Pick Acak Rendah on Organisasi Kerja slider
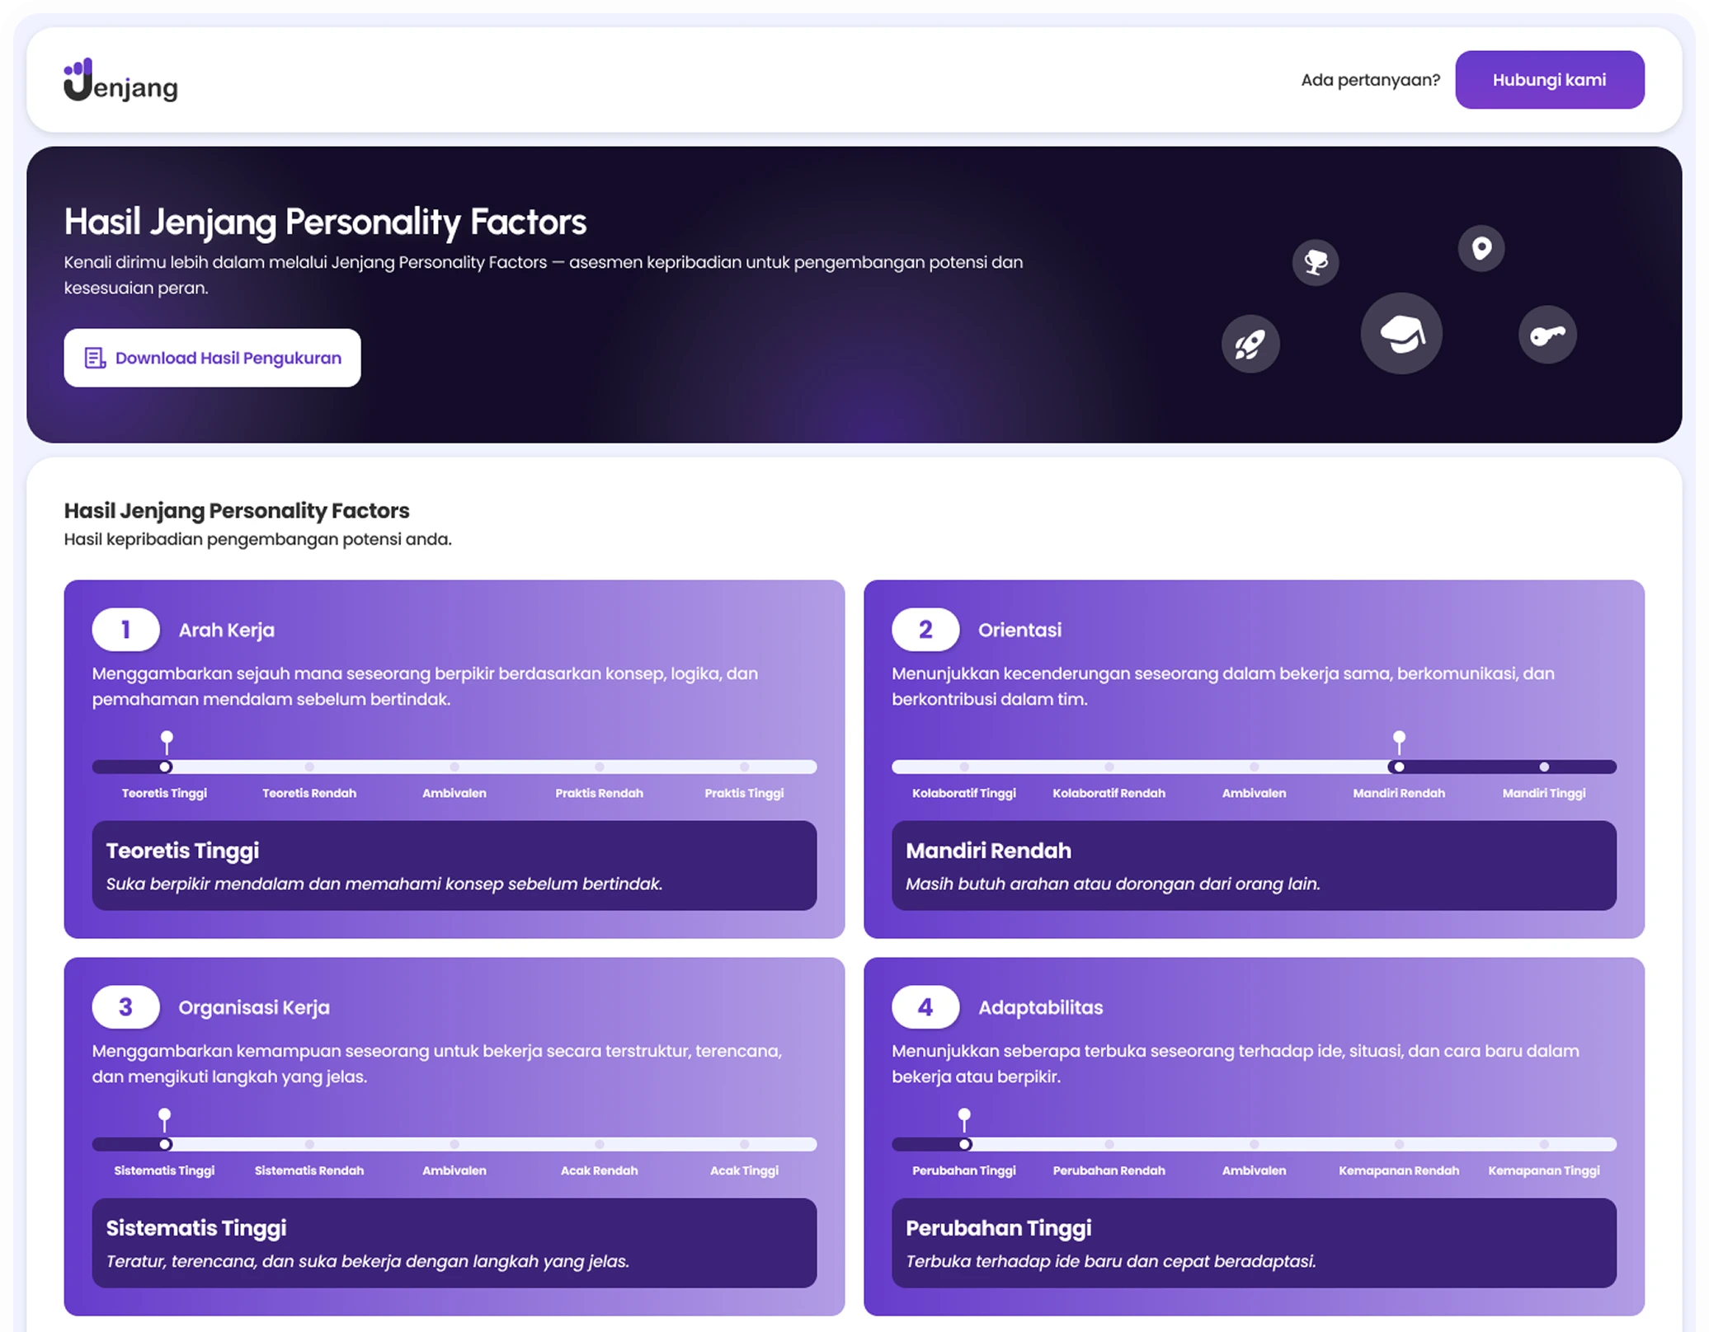 [x=600, y=1144]
